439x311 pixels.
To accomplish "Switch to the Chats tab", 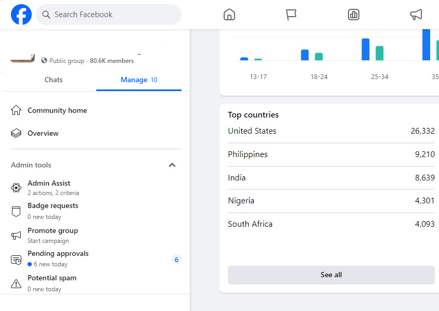I will [54, 80].
